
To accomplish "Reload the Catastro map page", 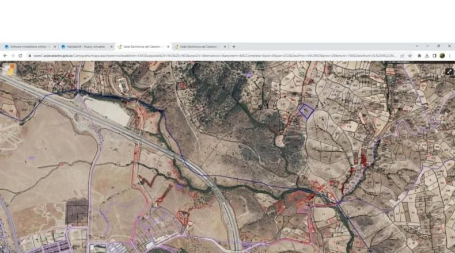I will tap(20, 56).
